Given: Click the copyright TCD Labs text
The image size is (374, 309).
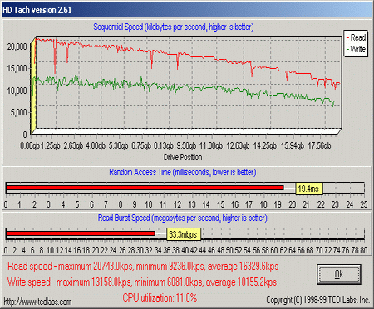Looking at the screenshot, I should pyautogui.click(x=317, y=300).
